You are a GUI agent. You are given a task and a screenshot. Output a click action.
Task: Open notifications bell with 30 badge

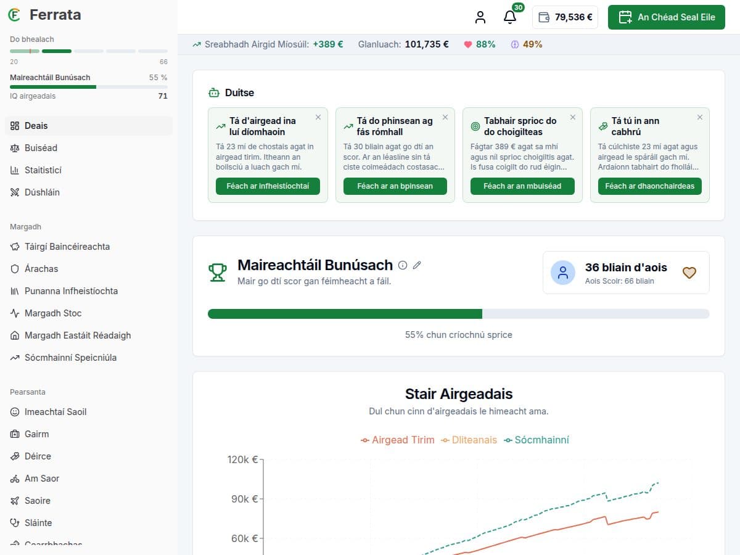click(x=510, y=17)
